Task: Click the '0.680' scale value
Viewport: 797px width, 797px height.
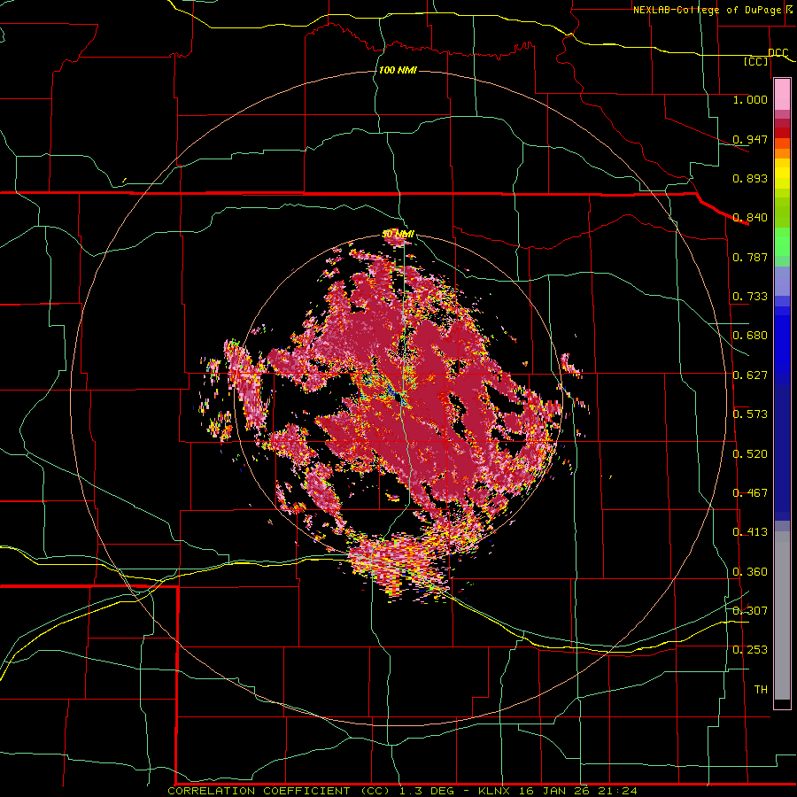Action: (x=750, y=336)
